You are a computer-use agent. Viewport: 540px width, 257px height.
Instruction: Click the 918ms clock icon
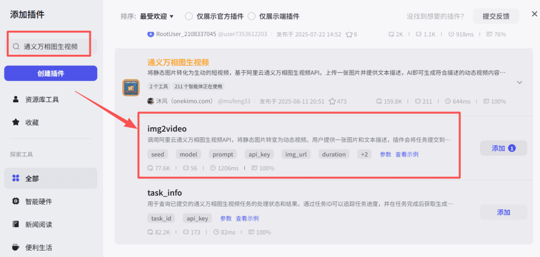point(451,34)
